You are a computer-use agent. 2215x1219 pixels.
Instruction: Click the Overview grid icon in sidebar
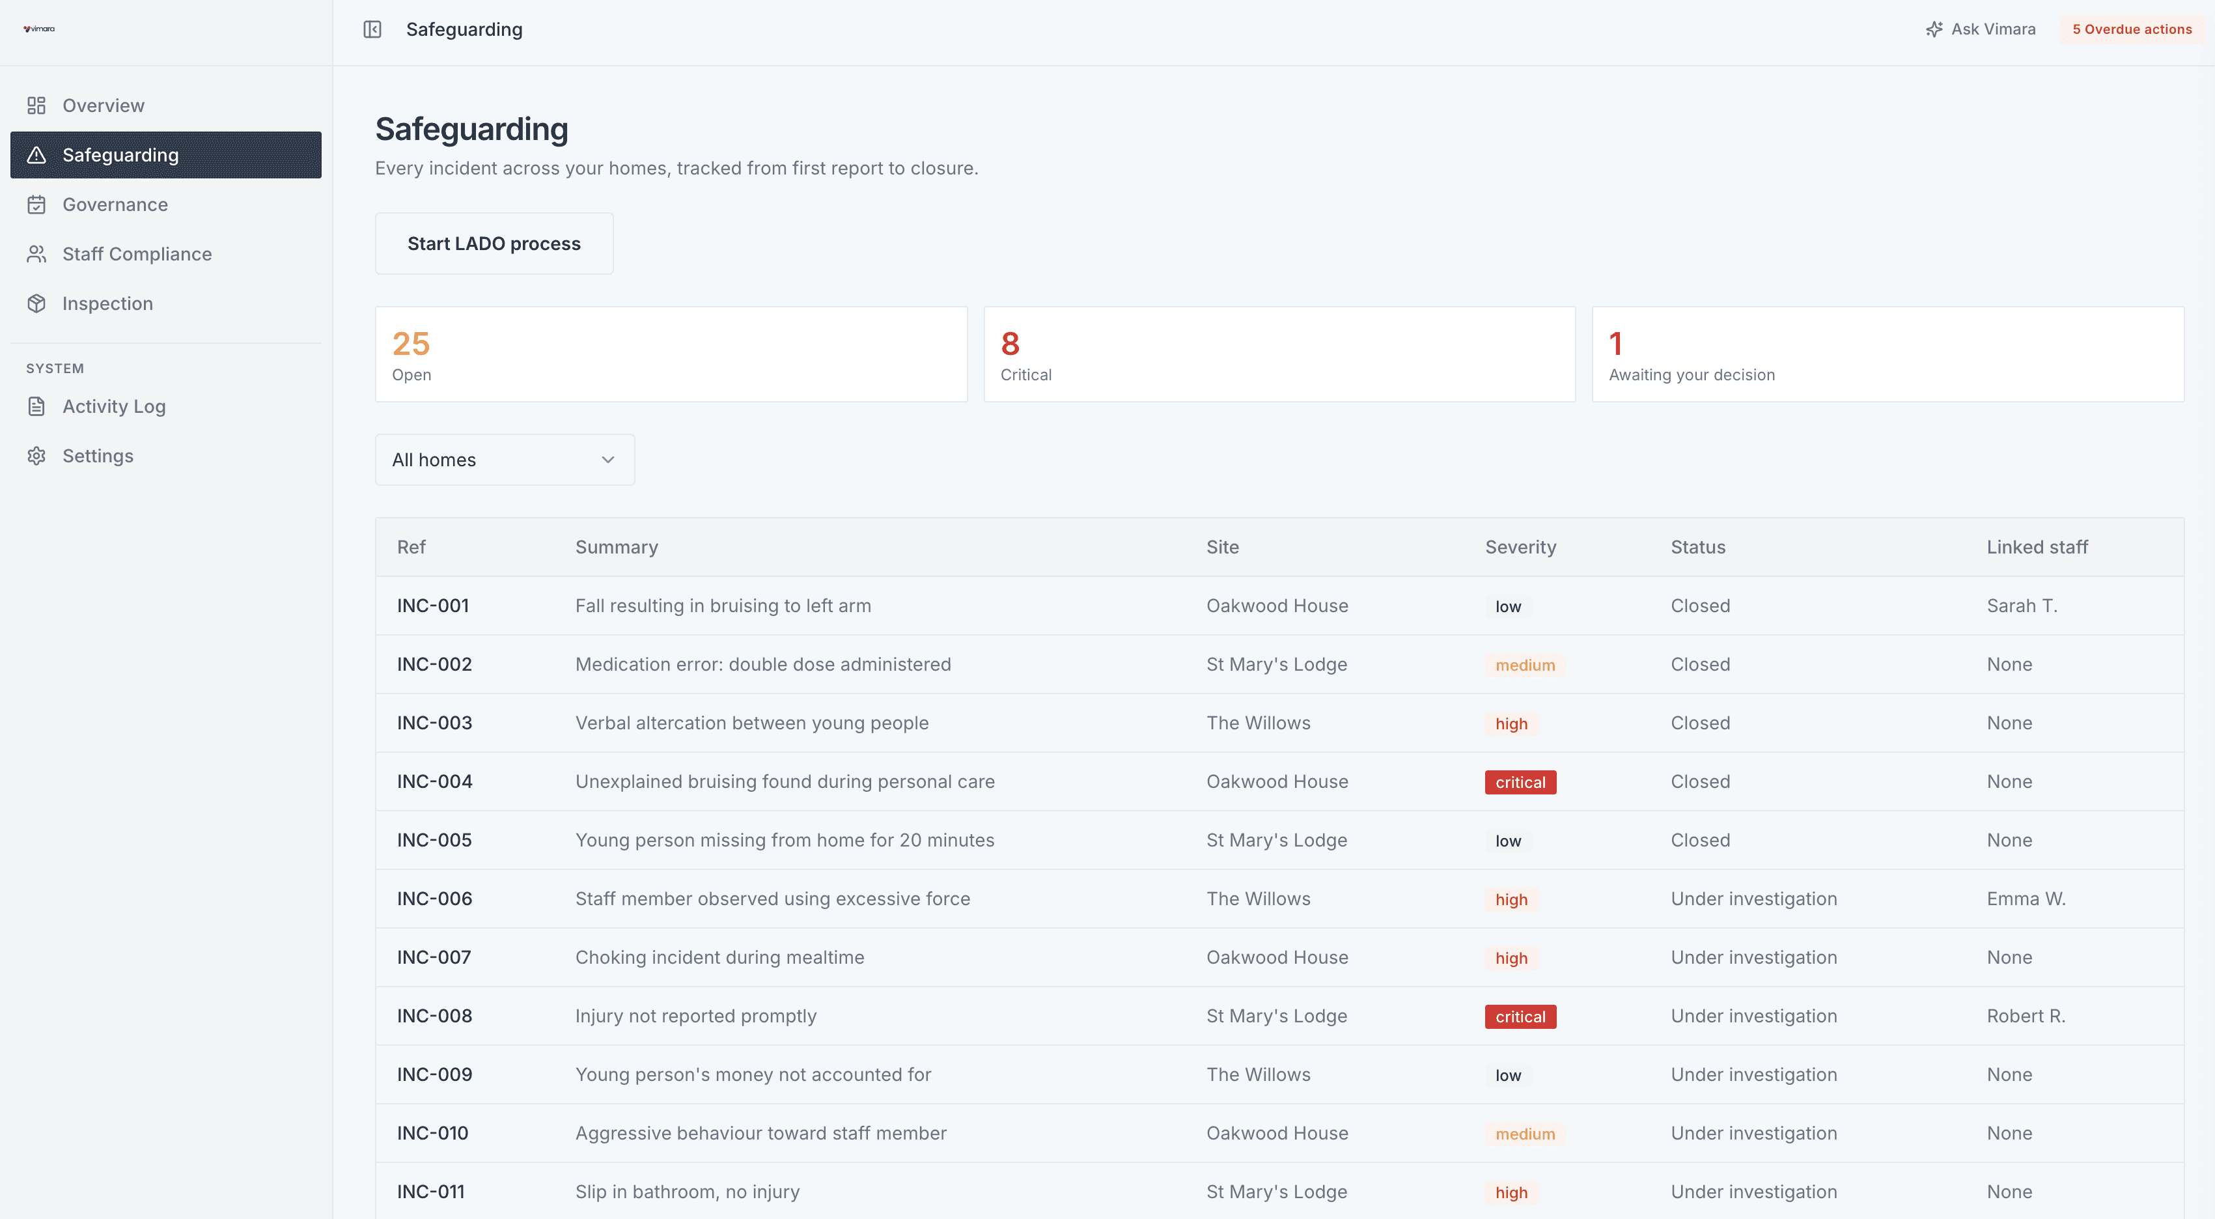(36, 105)
